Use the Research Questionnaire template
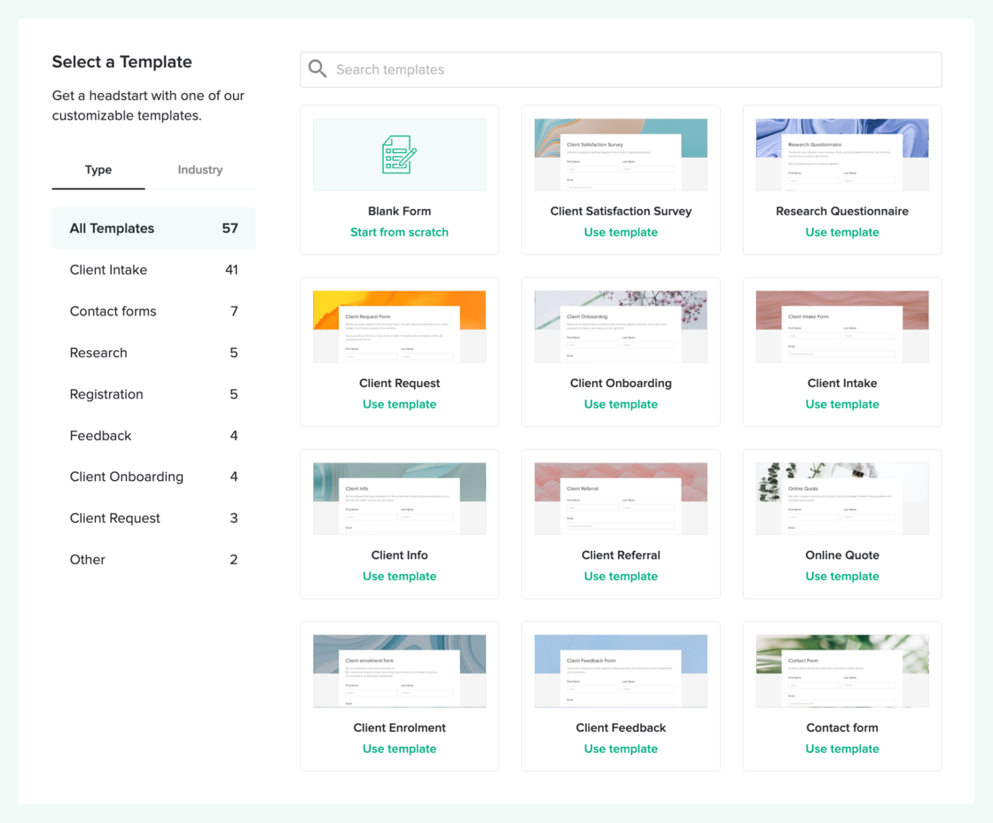 click(x=841, y=232)
